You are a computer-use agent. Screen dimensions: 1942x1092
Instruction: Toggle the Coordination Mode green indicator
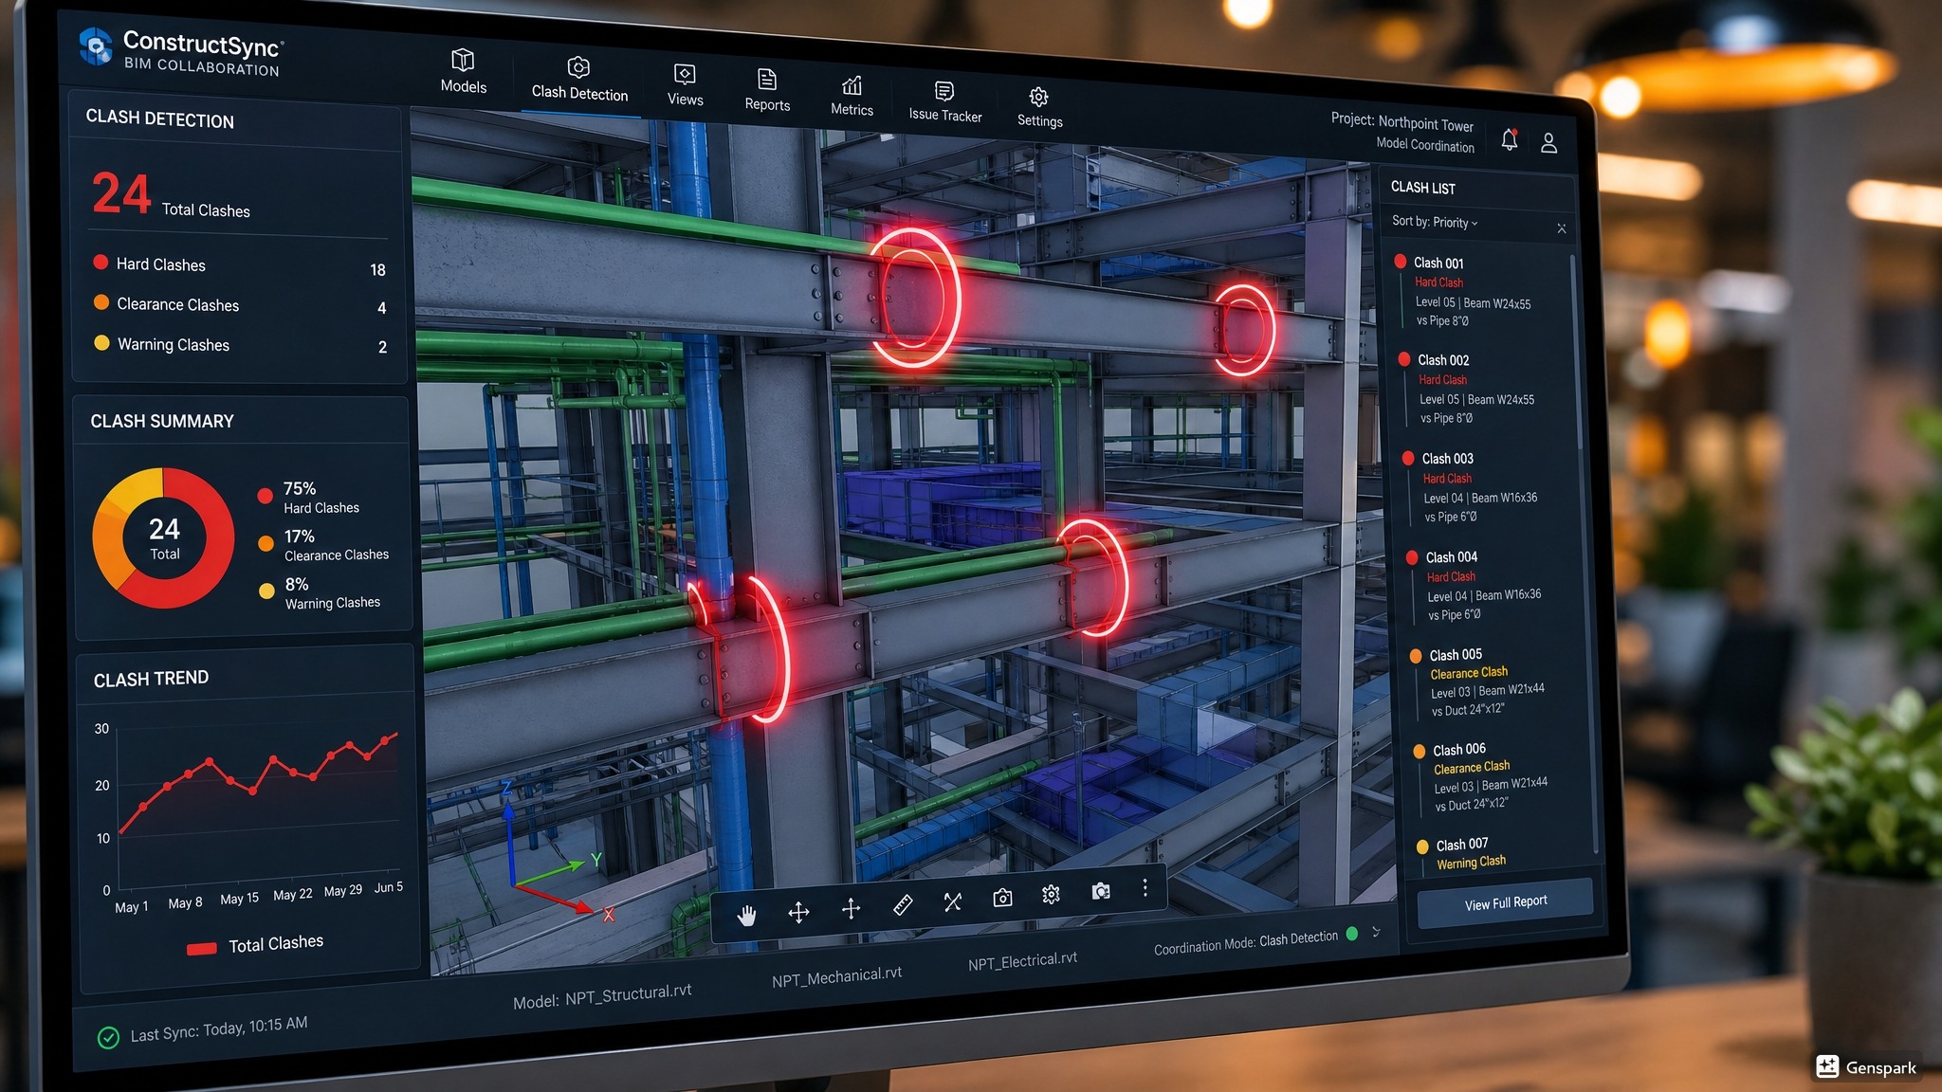coord(1352,934)
